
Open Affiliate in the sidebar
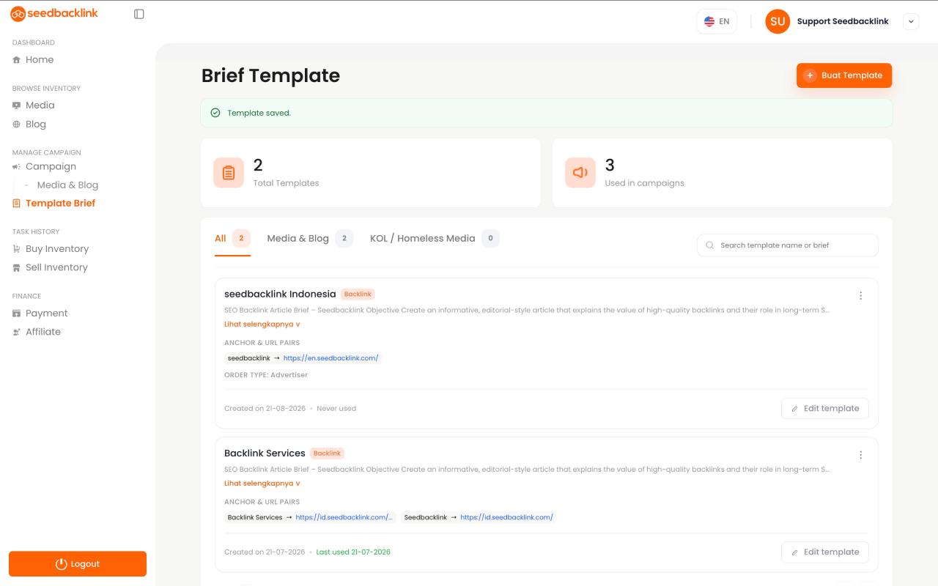point(43,333)
